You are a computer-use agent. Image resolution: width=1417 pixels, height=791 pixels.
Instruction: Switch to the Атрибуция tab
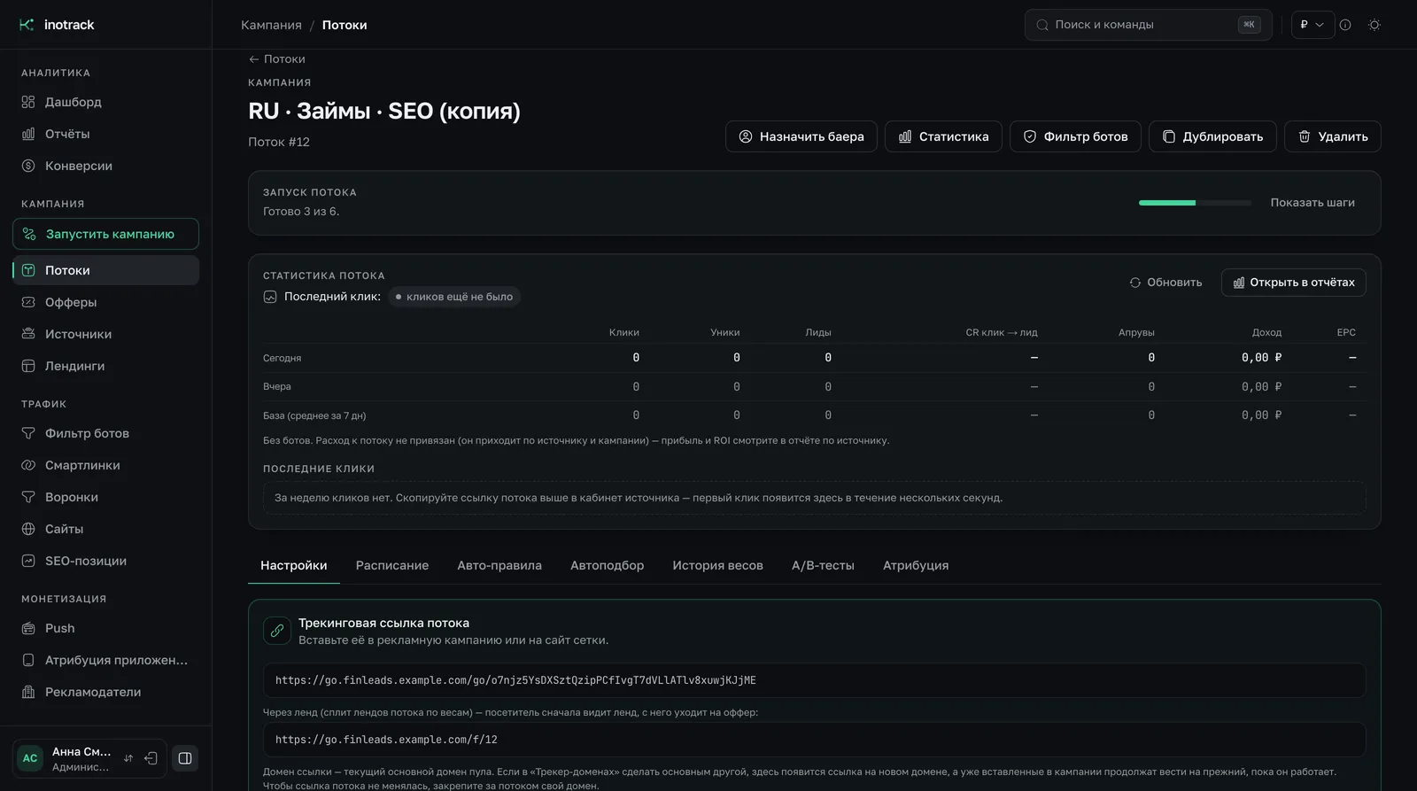coord(916,565)
